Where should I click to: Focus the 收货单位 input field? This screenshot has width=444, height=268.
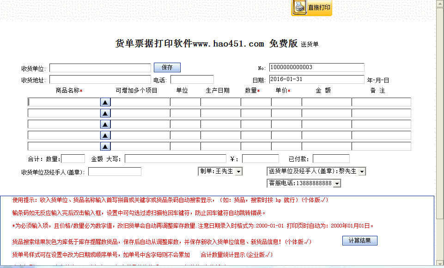[x=100, y=68]
